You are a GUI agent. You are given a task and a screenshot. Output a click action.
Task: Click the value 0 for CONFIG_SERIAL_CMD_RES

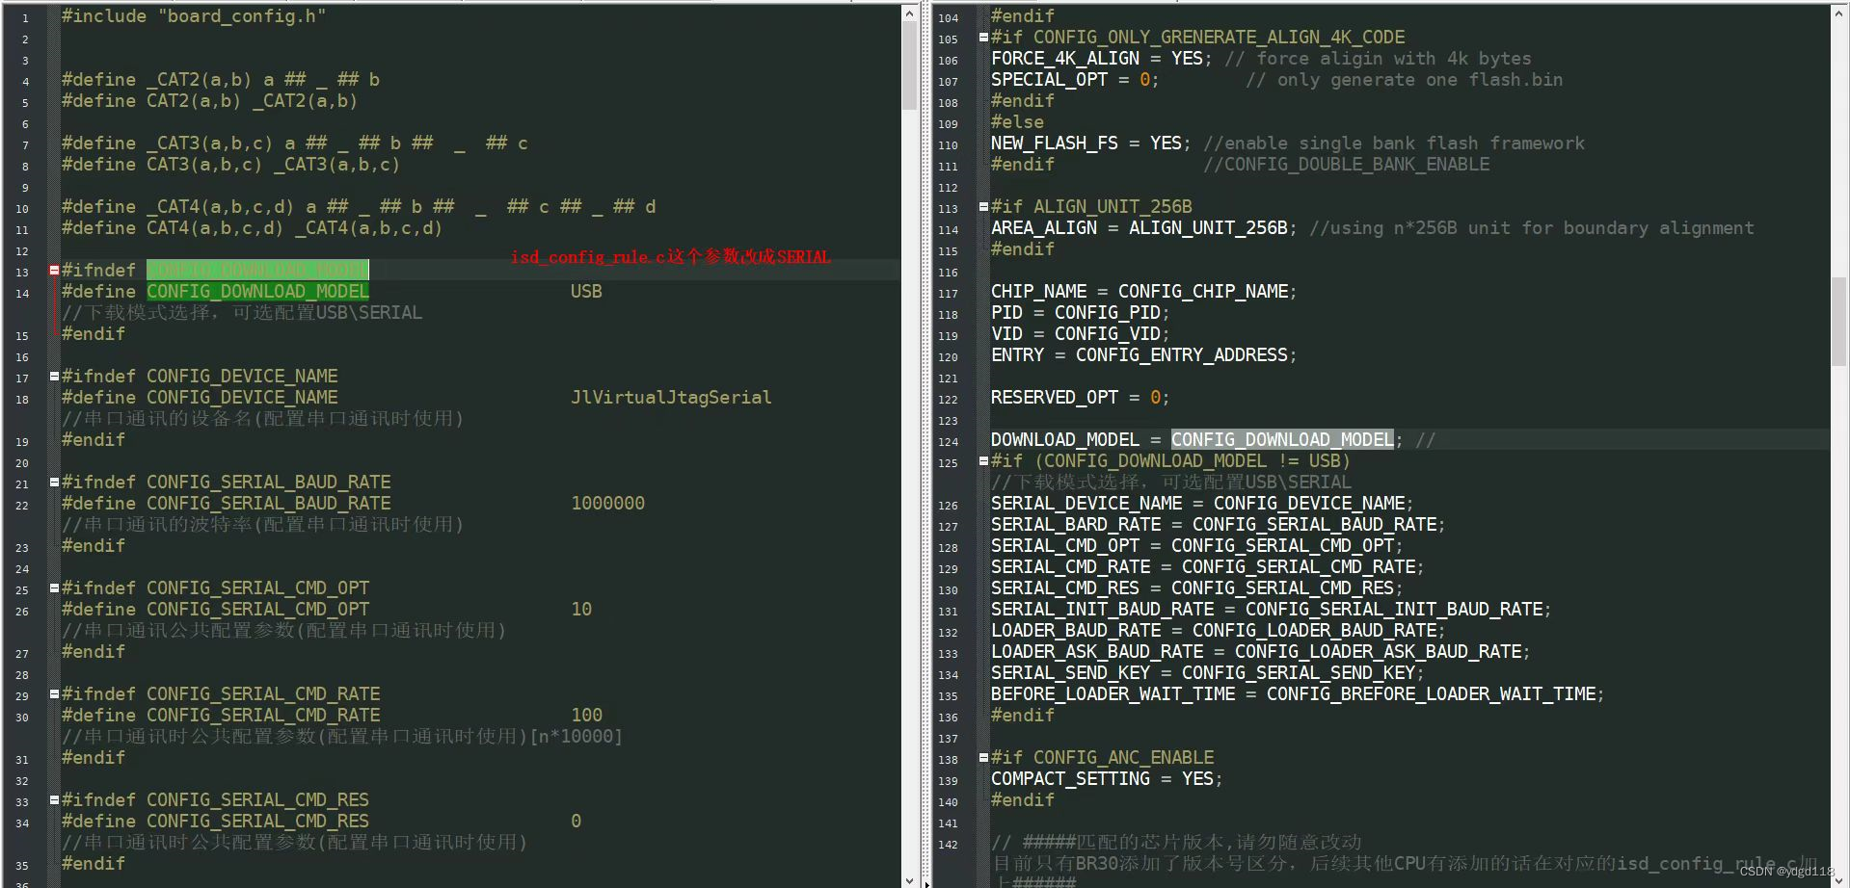[x=576, y=822]
